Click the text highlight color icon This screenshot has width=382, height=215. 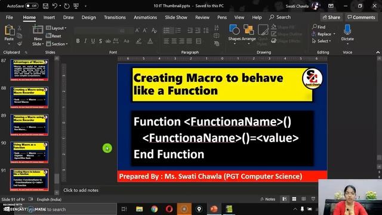tap(139, 41)
